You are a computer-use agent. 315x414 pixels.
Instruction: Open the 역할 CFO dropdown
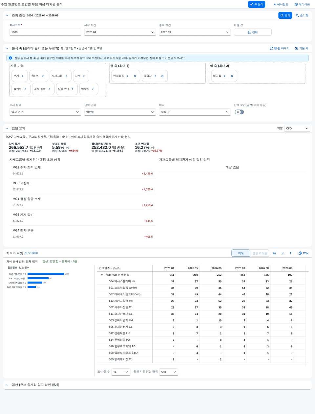click(x=297, y=128)
